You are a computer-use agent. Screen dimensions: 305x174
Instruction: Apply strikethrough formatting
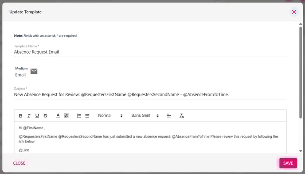(x=45, y=116)
